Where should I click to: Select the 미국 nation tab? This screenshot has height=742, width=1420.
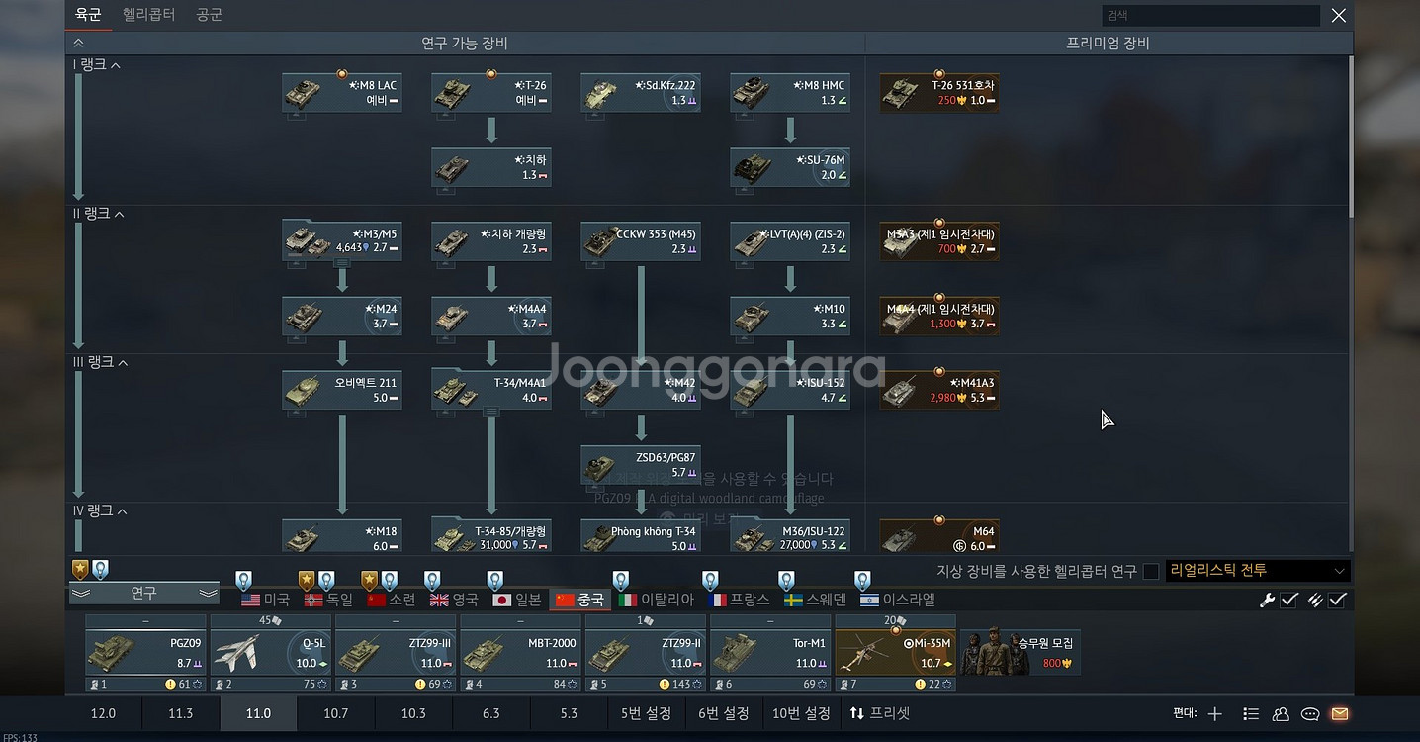pos(265,600)
